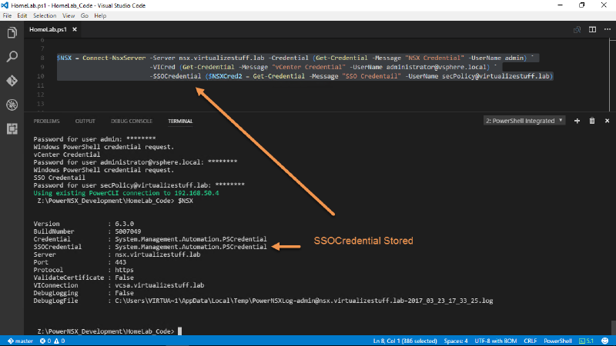Switch to the Output panel tab
The image size is (616, 346).
click(x=85, y=121)
